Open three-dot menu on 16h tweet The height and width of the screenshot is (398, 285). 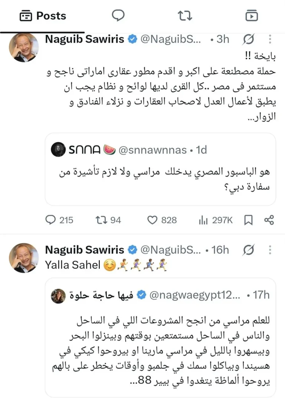tap(270, 250)
